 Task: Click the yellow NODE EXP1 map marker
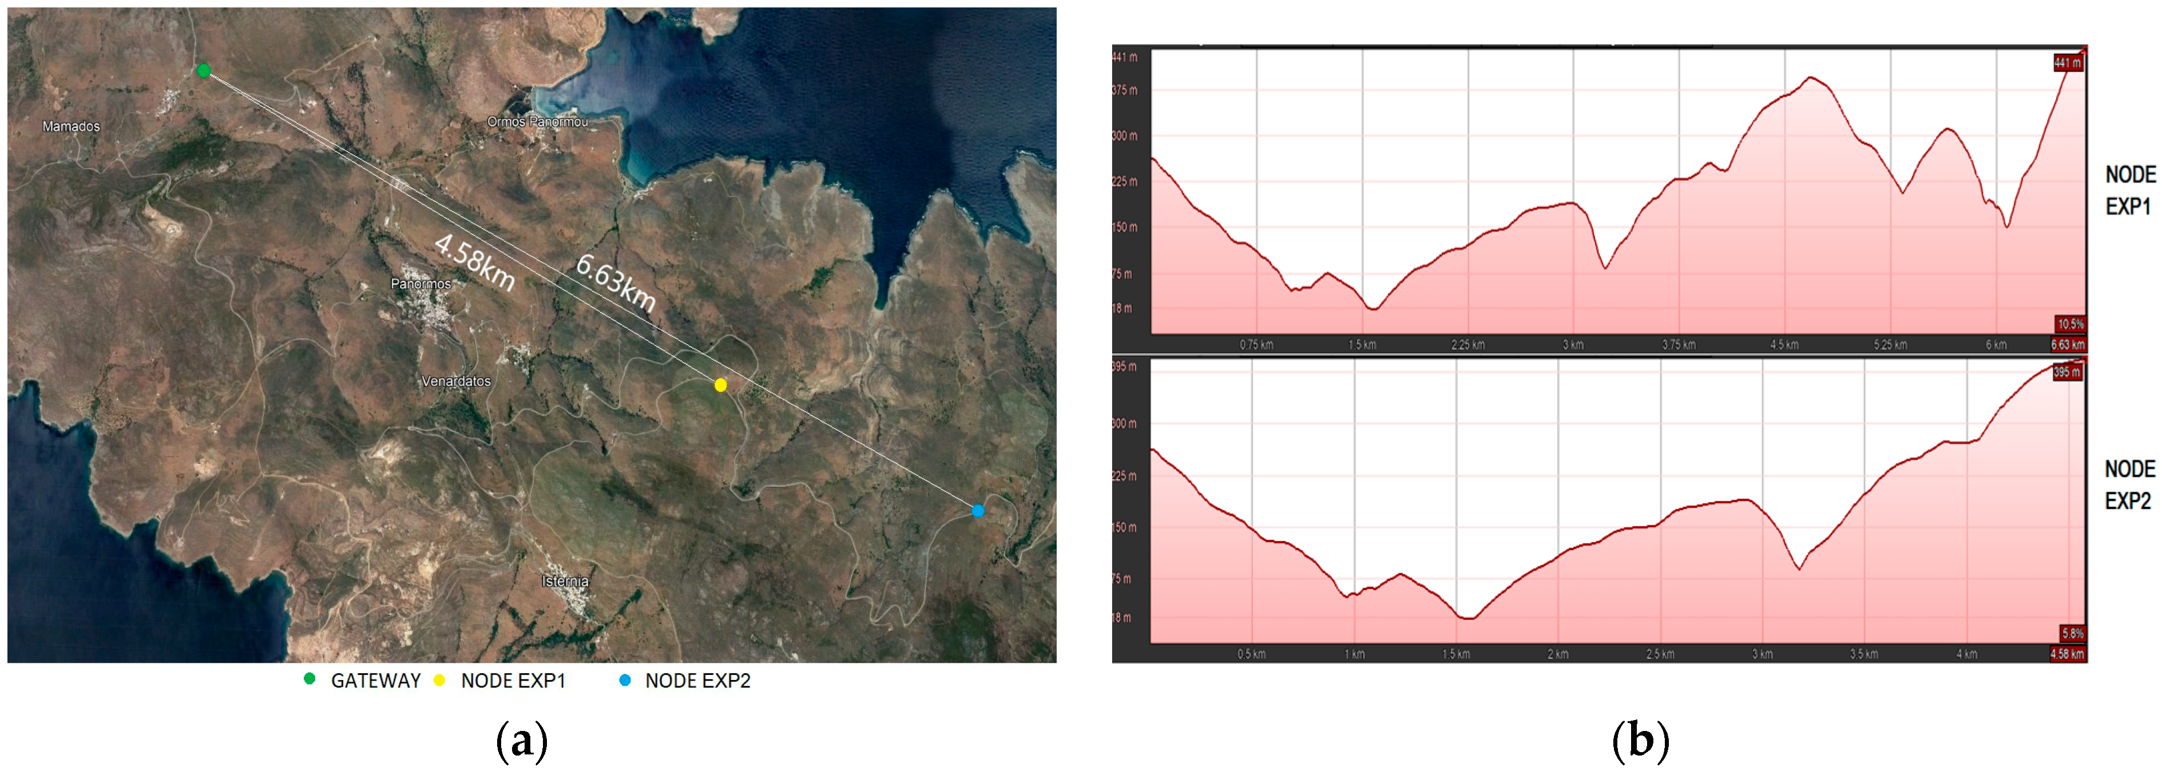click(720, 385)
